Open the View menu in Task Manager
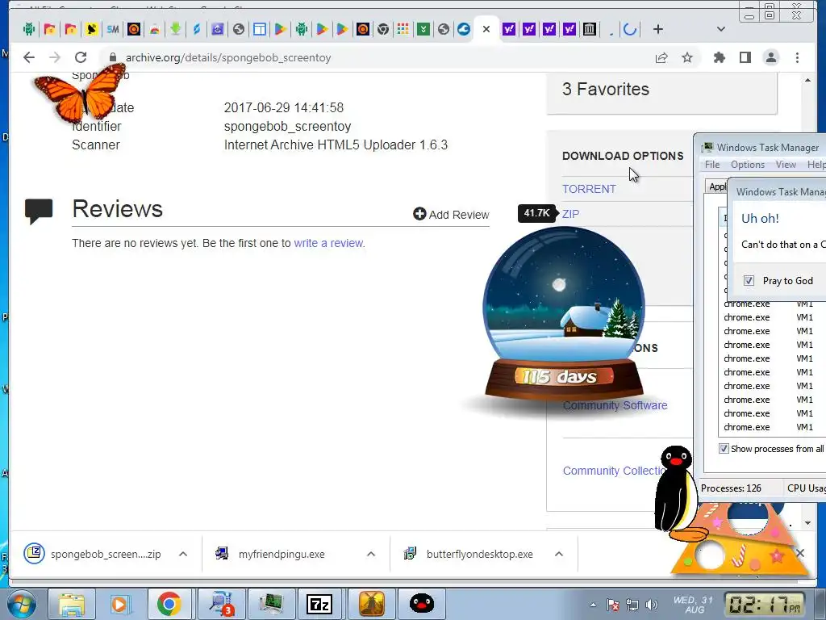Viewport: 826px width, 620px height. (786, 165)
